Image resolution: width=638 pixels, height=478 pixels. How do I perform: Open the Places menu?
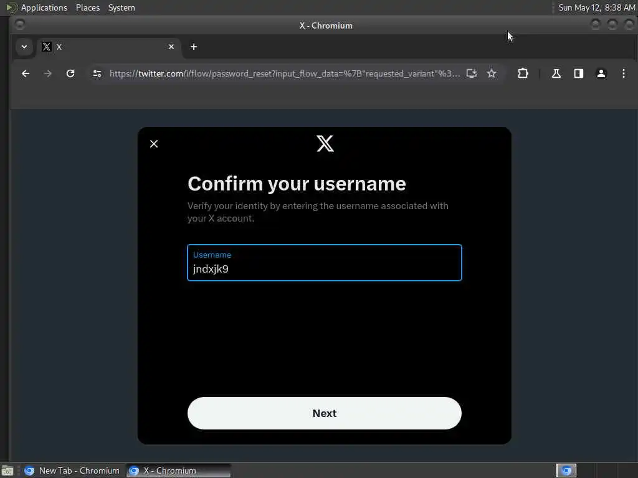pyautogui.click(x=88, y=7)
